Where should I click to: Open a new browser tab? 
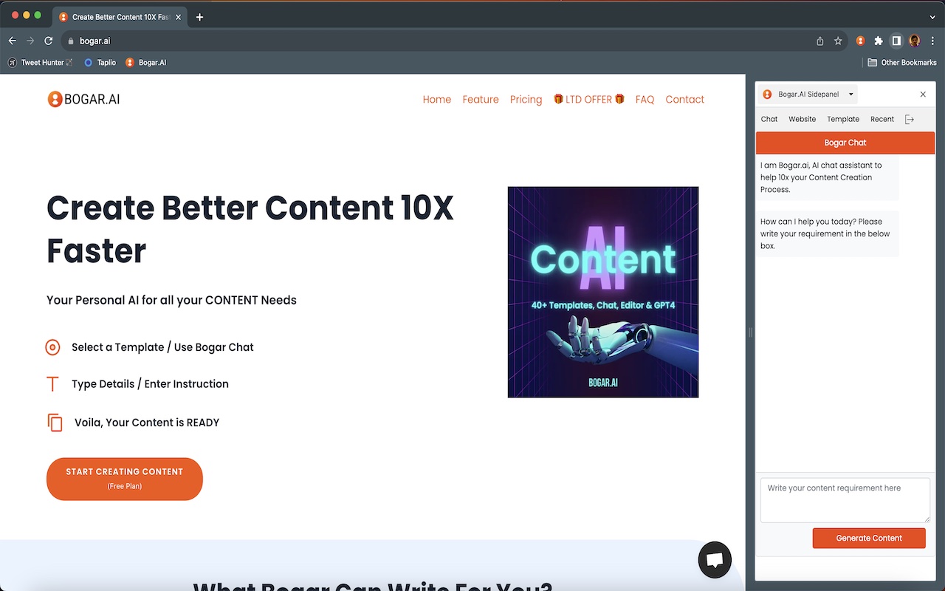point(199,17)
